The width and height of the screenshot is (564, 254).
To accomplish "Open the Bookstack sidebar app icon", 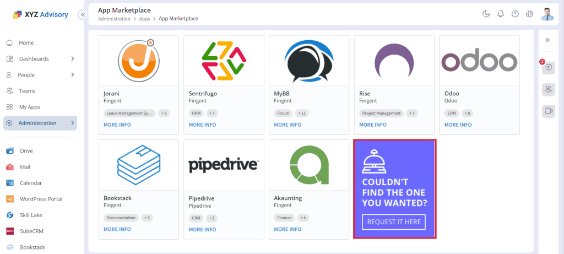I will pyautogui.click(x=10, y=247).
